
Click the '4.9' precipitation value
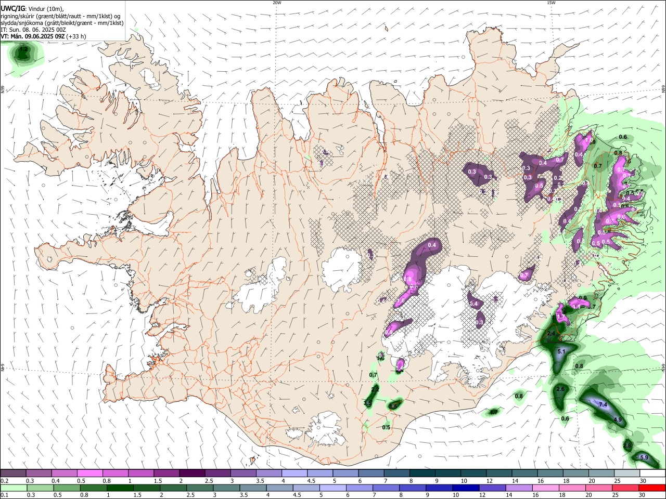[618, 419]
